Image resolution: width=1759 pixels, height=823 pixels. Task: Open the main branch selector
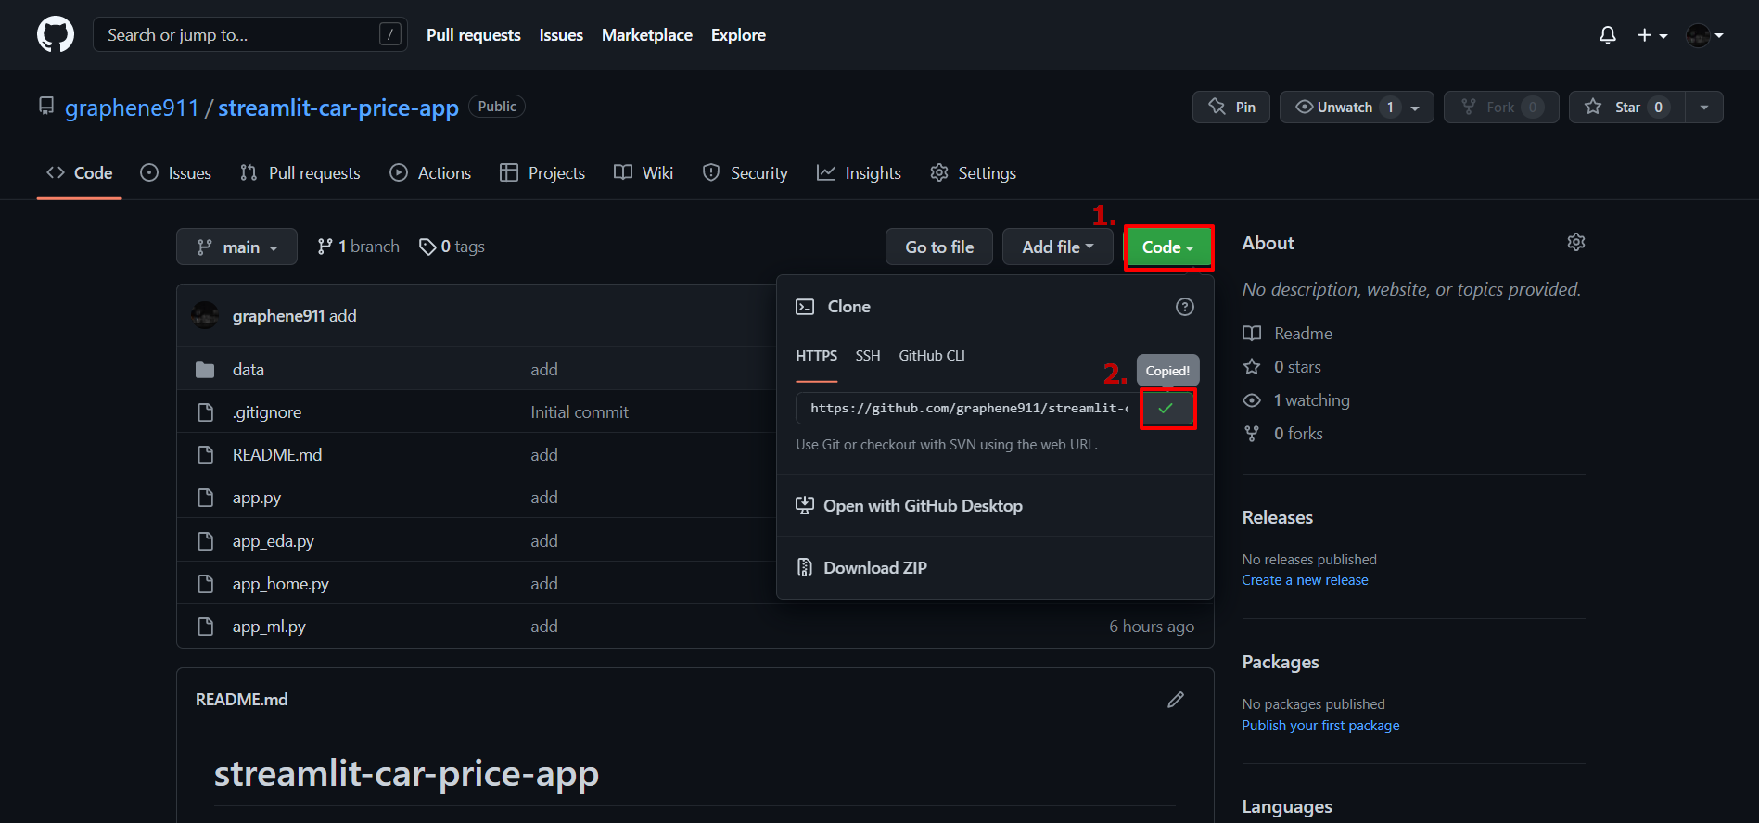click(x=236, y=247)
